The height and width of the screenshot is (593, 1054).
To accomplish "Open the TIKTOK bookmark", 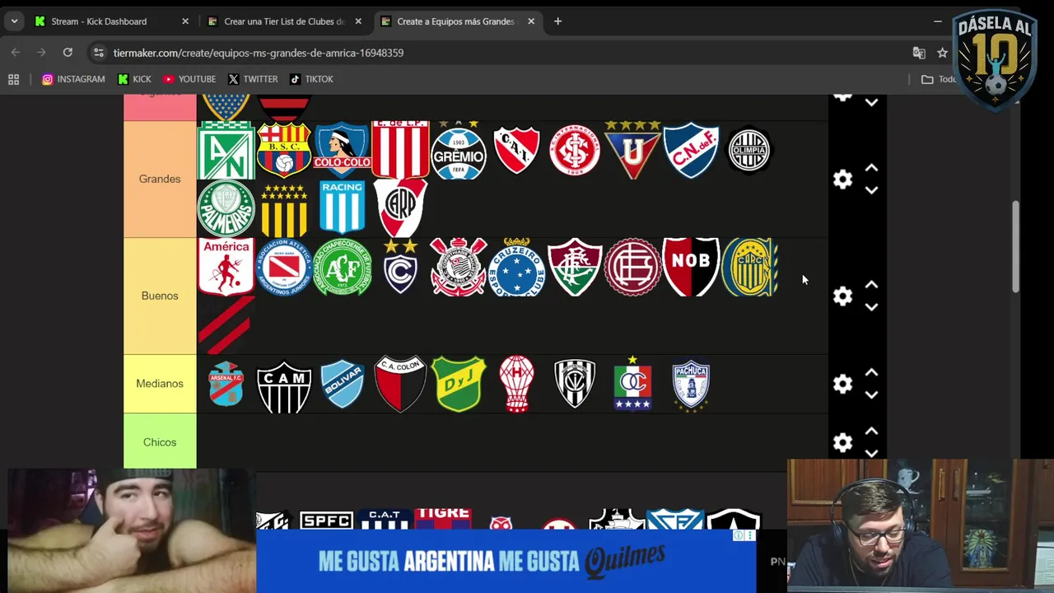I will [x=311, y=79].
